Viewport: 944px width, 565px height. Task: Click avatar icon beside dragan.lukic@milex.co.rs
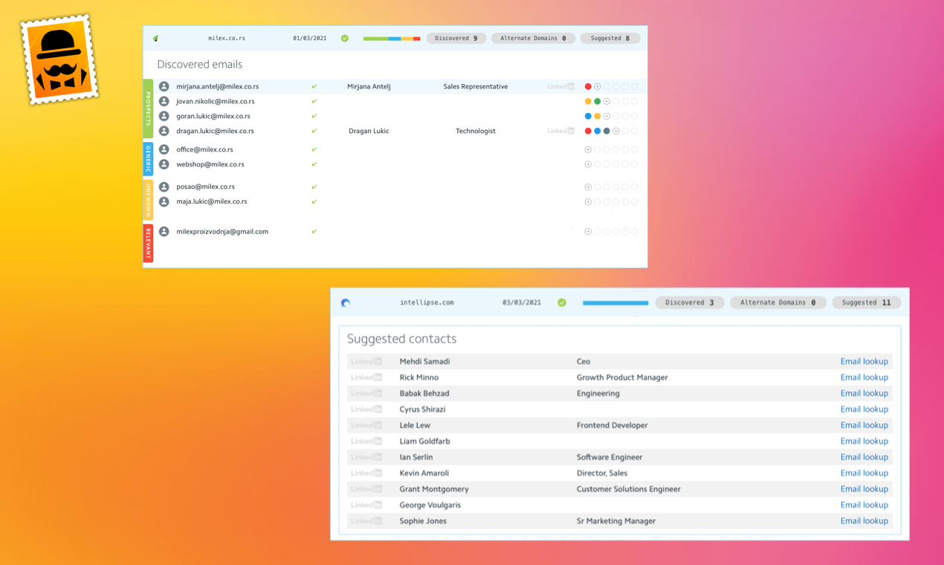[x=164, y=131]
